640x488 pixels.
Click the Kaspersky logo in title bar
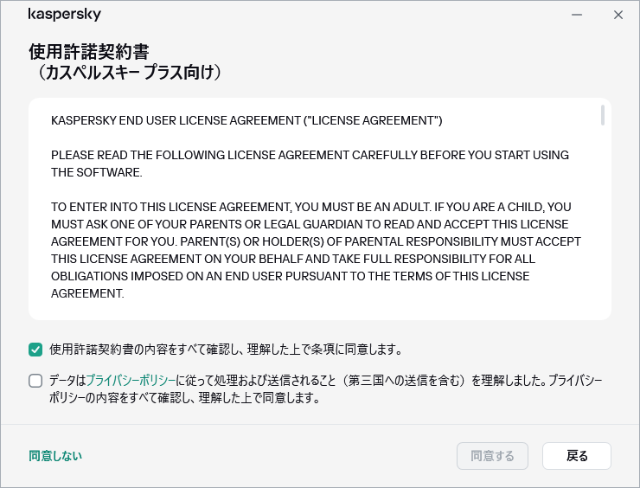(x=64, y=15)
